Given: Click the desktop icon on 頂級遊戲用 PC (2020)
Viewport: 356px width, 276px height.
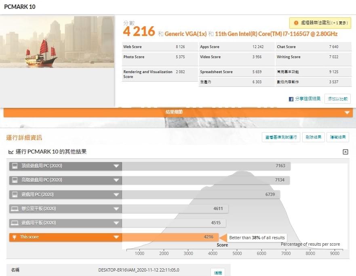Looking at the screenshot, I should coord(15,166).
